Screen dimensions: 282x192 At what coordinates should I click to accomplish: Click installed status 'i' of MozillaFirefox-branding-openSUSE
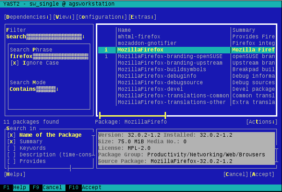(106, 56)
